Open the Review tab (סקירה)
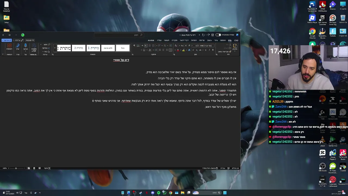Viewport: 348px width, 196px height. click(175, 40)
